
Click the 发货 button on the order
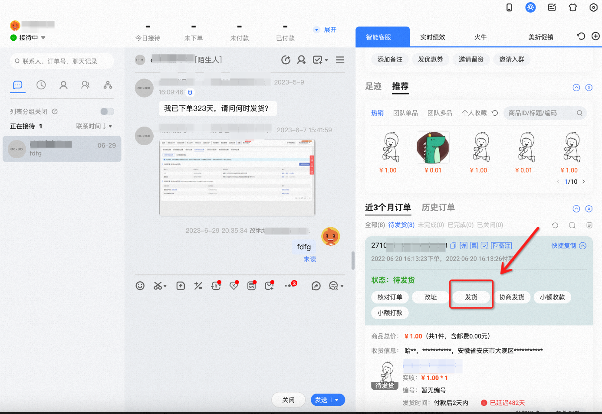click(471, 297)
